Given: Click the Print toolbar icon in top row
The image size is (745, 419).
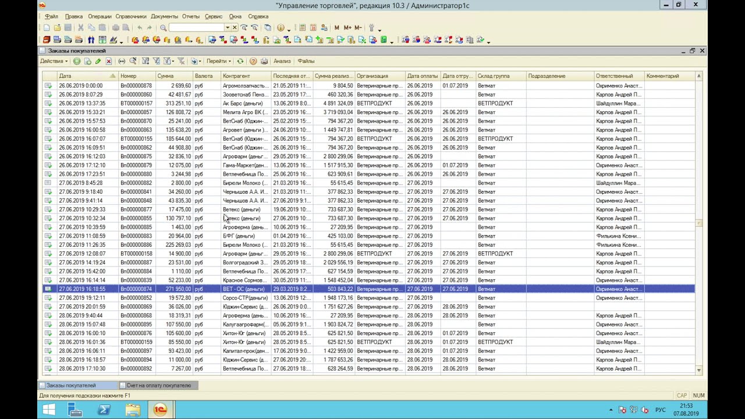Looking at the screenshot, I should [x=115, y=27].
